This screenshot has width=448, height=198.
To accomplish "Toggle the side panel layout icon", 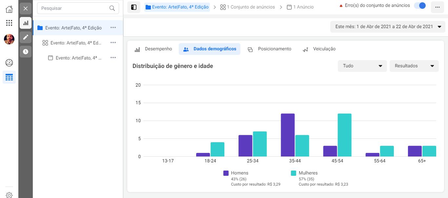I will click(134, 7).
